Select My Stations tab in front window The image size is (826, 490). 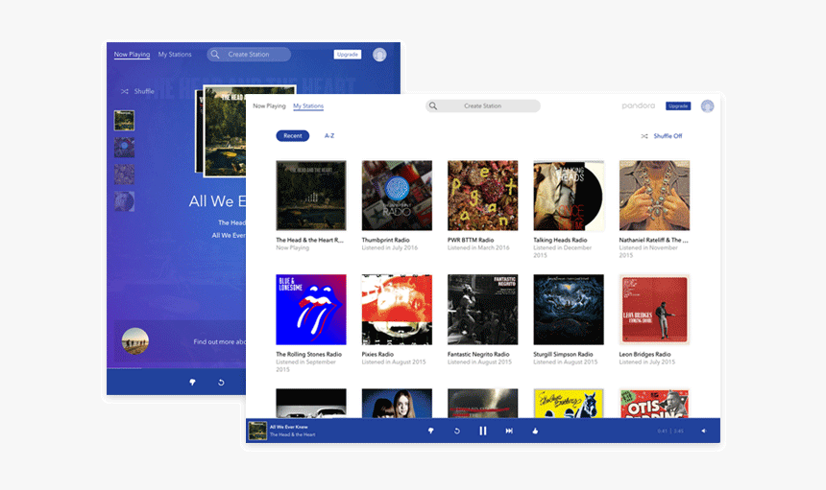point(308,105)
